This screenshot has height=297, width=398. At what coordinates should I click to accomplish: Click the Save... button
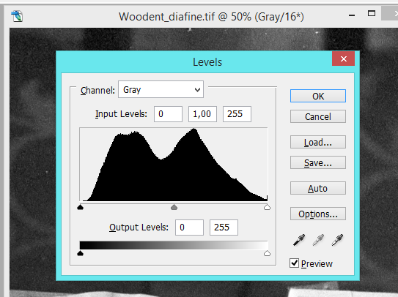318,162
